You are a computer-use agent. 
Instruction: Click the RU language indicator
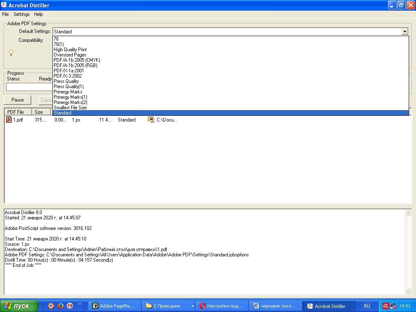coord(367,306)
